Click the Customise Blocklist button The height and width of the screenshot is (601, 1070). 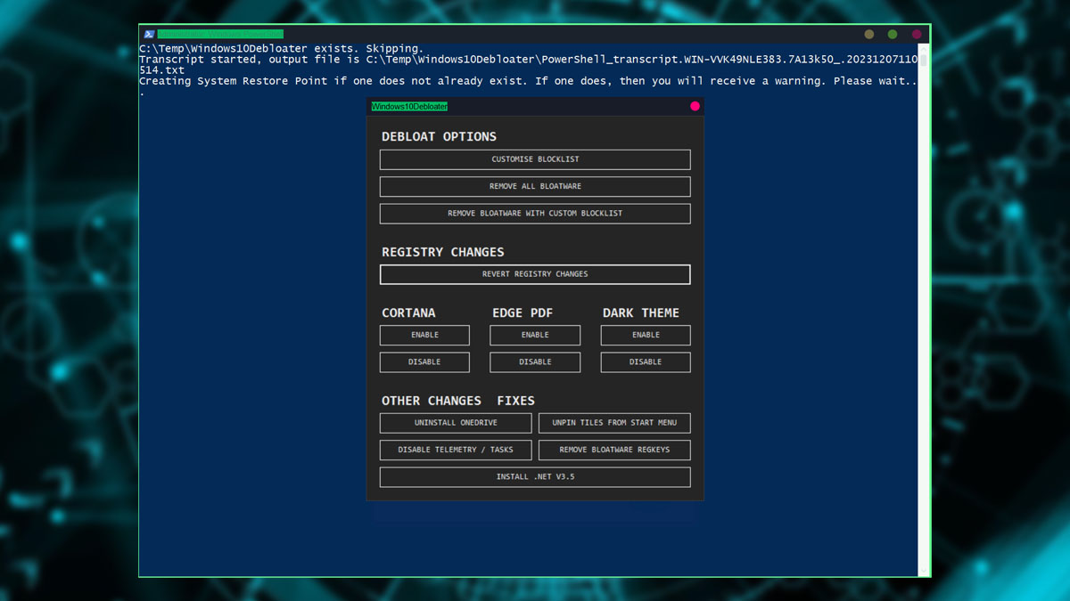tap(535, 159)
